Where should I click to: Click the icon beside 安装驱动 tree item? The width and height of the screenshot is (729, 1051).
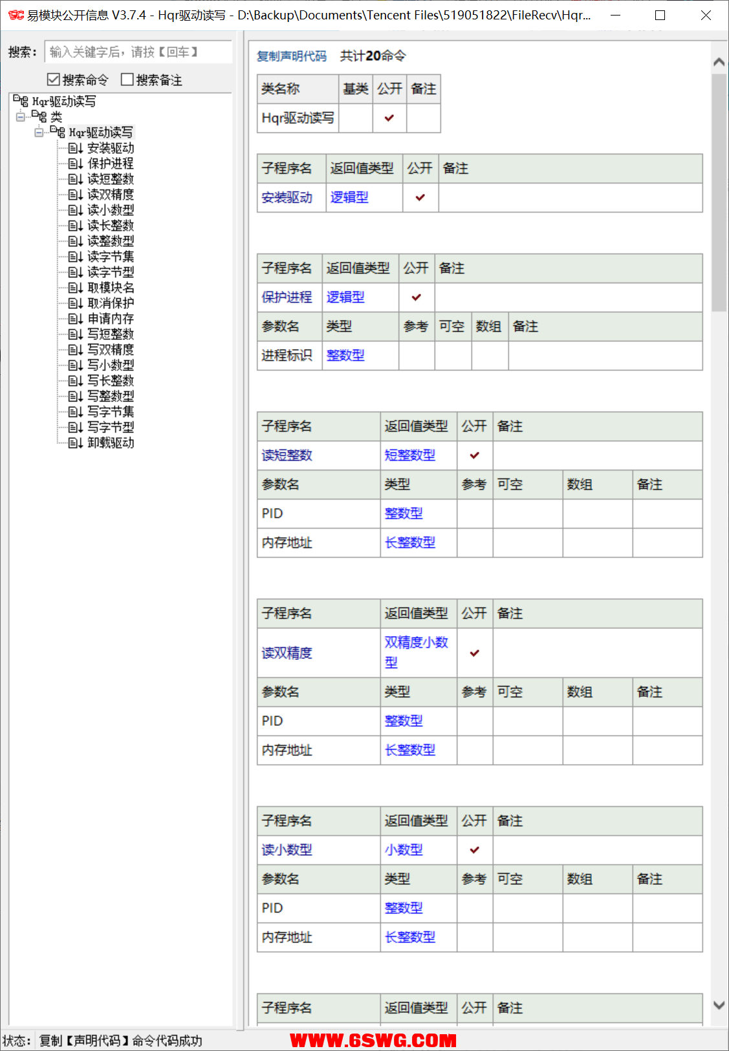pyautogui.click(x=75, y=148)
